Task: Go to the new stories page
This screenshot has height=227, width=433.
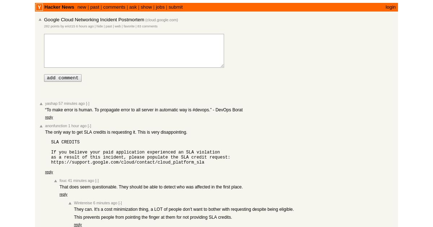Action: (x=82, y=7)
